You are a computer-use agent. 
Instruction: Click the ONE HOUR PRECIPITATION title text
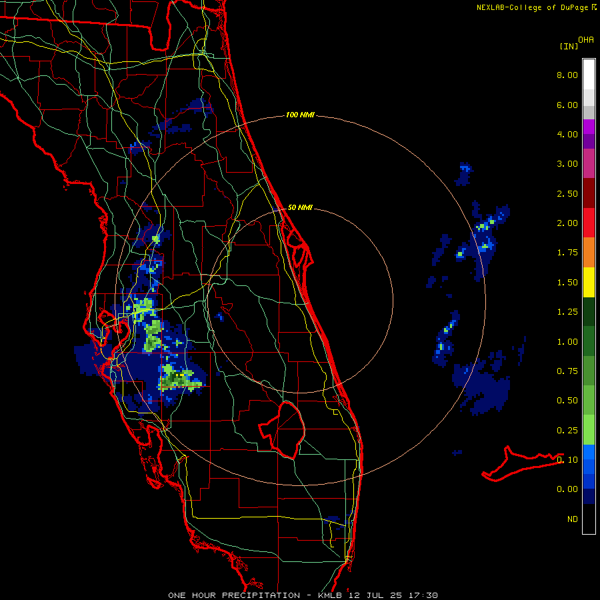tap(234, 595)
